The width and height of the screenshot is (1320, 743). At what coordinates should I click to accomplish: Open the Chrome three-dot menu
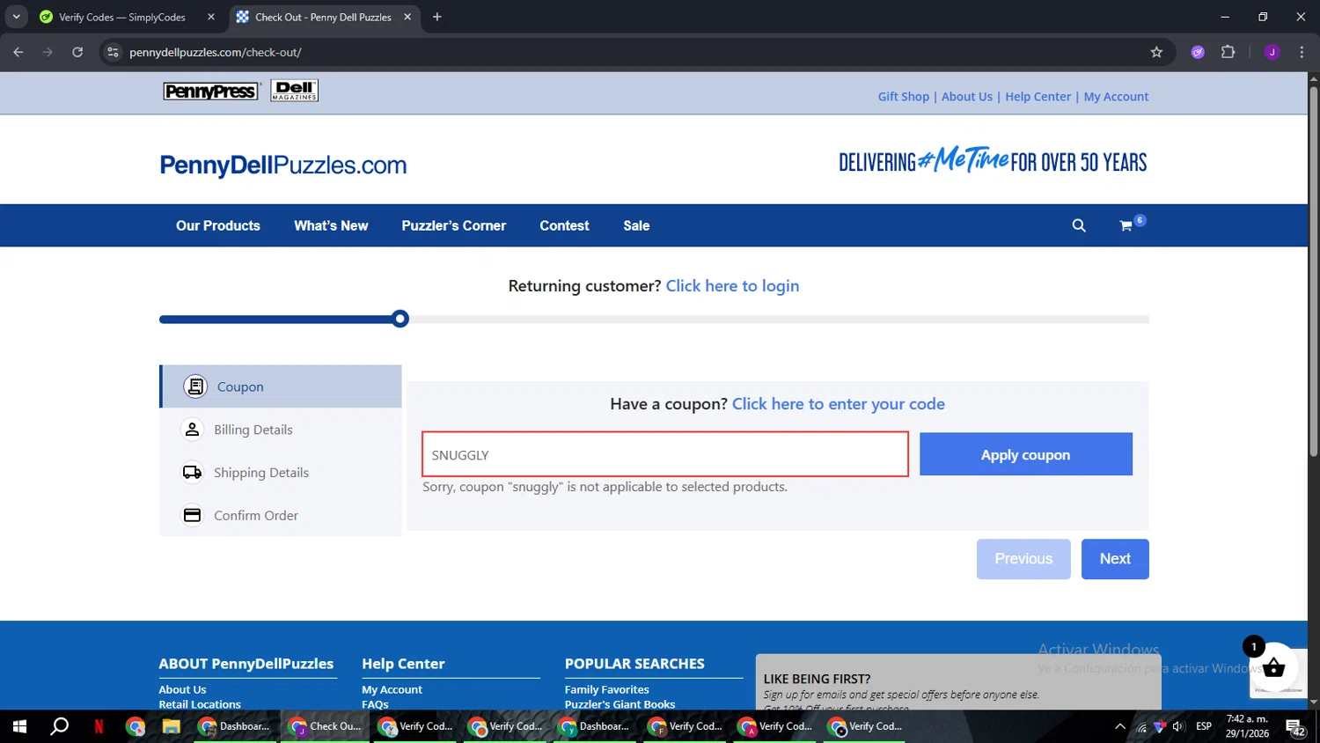tap(1302, 52)
